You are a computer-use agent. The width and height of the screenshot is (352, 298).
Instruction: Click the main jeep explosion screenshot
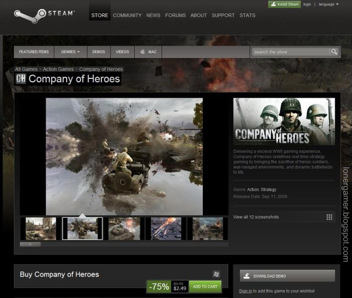[x=124, y=157]
